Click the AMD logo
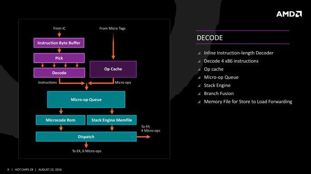The image size is (311, 174). [x=289, y=14]
